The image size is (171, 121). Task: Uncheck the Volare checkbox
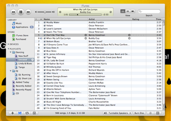[45, 26]
